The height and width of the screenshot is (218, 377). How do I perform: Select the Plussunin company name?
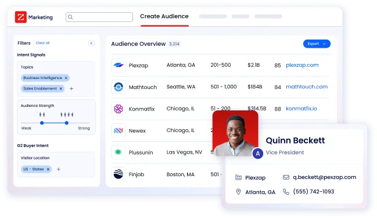tap(141, 152)
